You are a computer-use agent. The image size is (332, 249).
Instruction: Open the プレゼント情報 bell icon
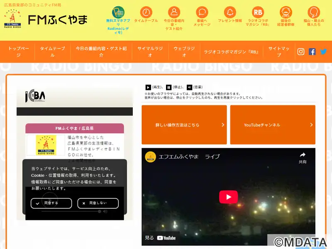tap(230, 12)
